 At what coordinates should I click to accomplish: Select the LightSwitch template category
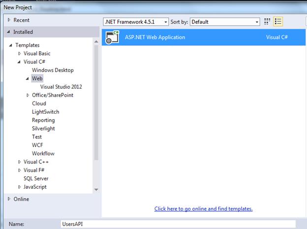point(46,112)
